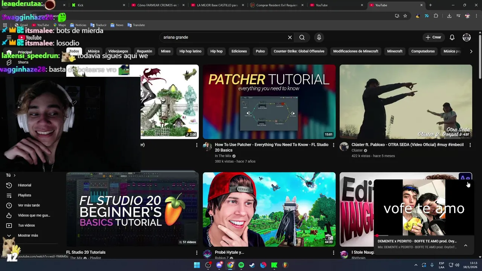Image resolution: width=482 pixels, height=271 pixels.
Task: Select Counter-Strike: Global Offensive chip
Action: click(x=299, y=51)
